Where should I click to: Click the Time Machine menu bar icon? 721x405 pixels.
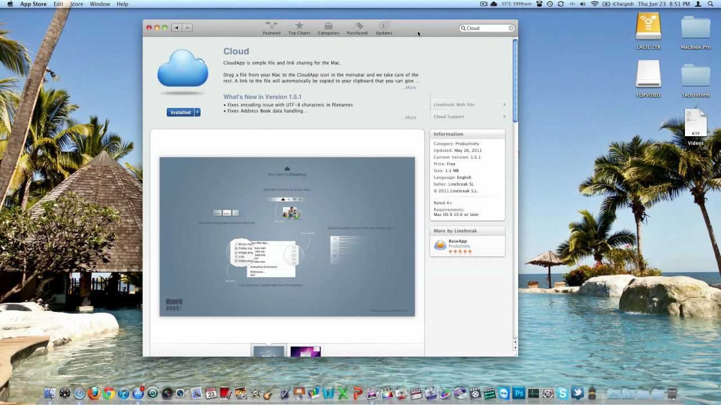point(550,4)
